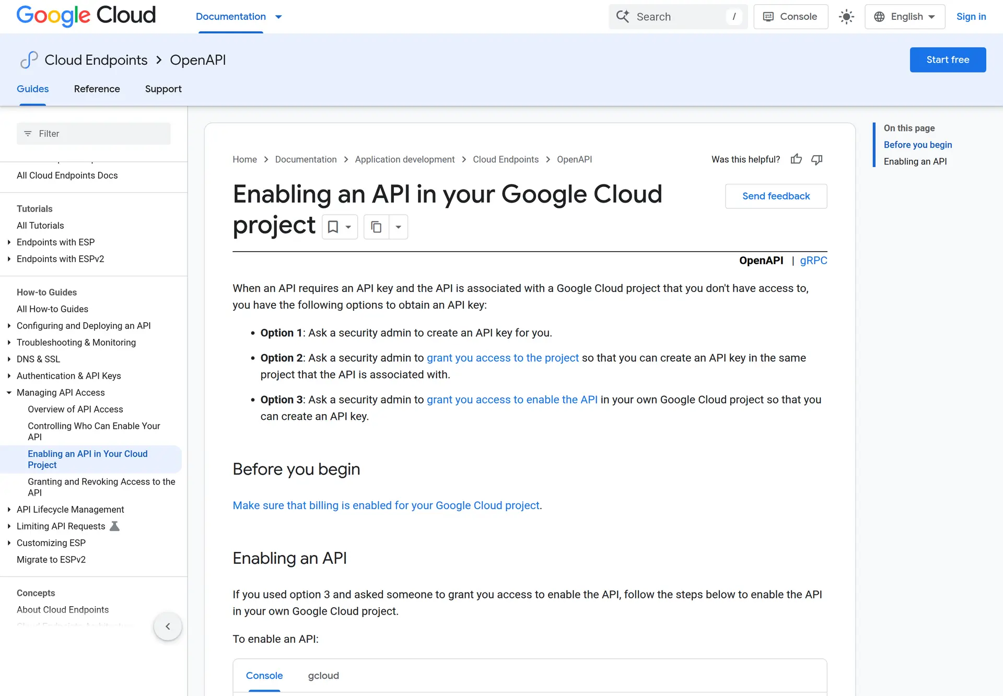Open Overview of API Access page

75,409
